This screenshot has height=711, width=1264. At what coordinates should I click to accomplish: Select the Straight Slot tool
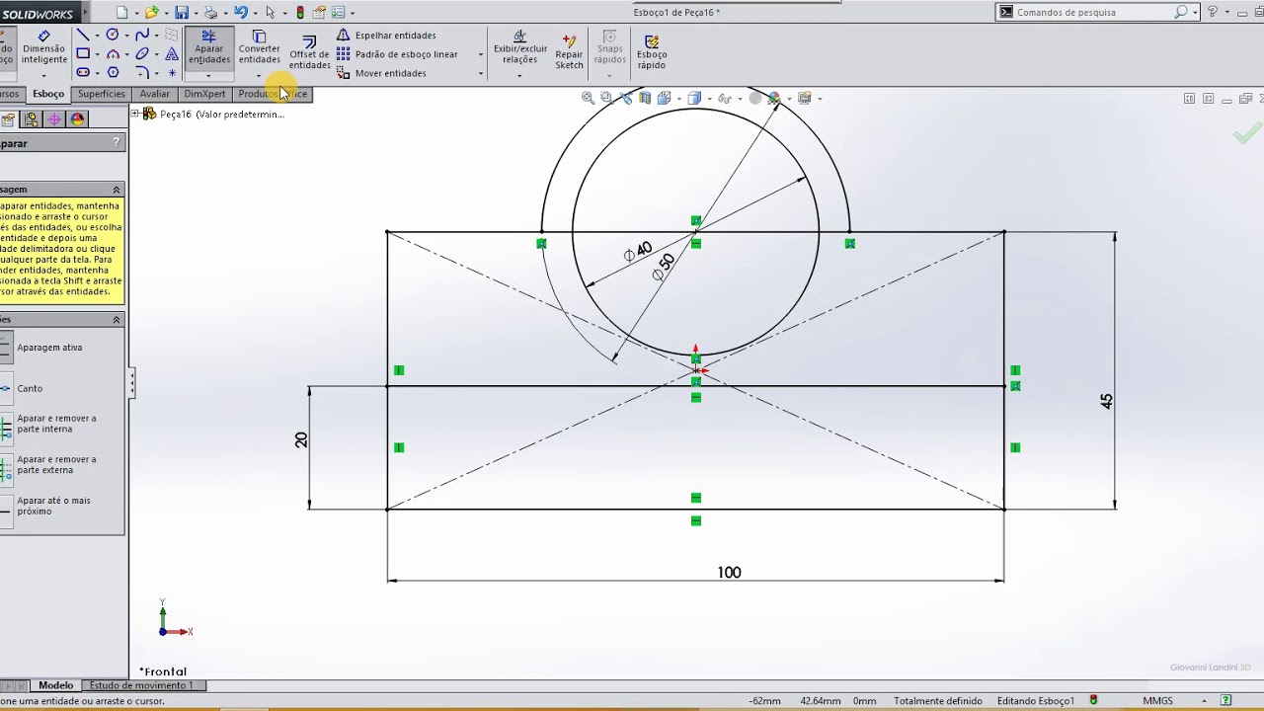83,72
